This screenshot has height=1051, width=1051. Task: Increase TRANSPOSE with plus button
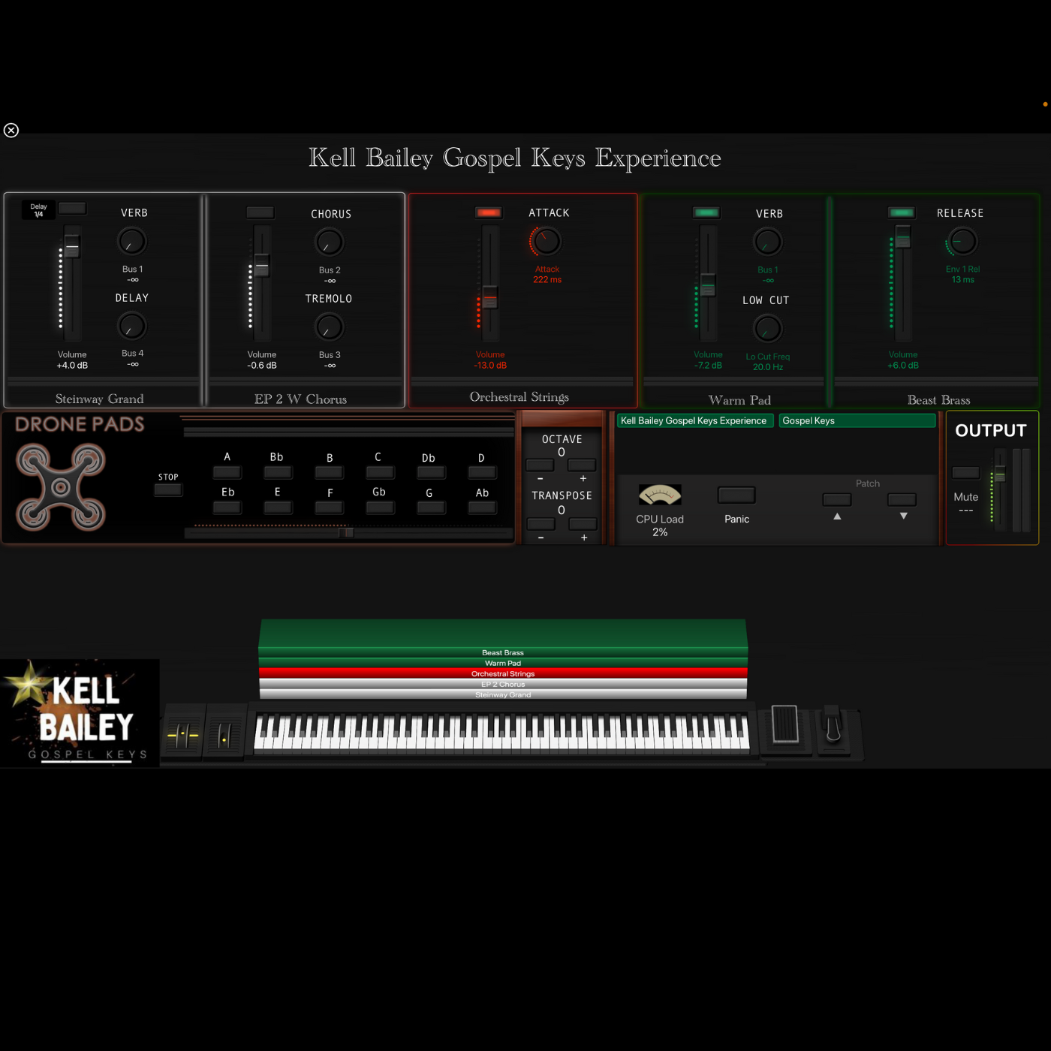pos(583,524)
